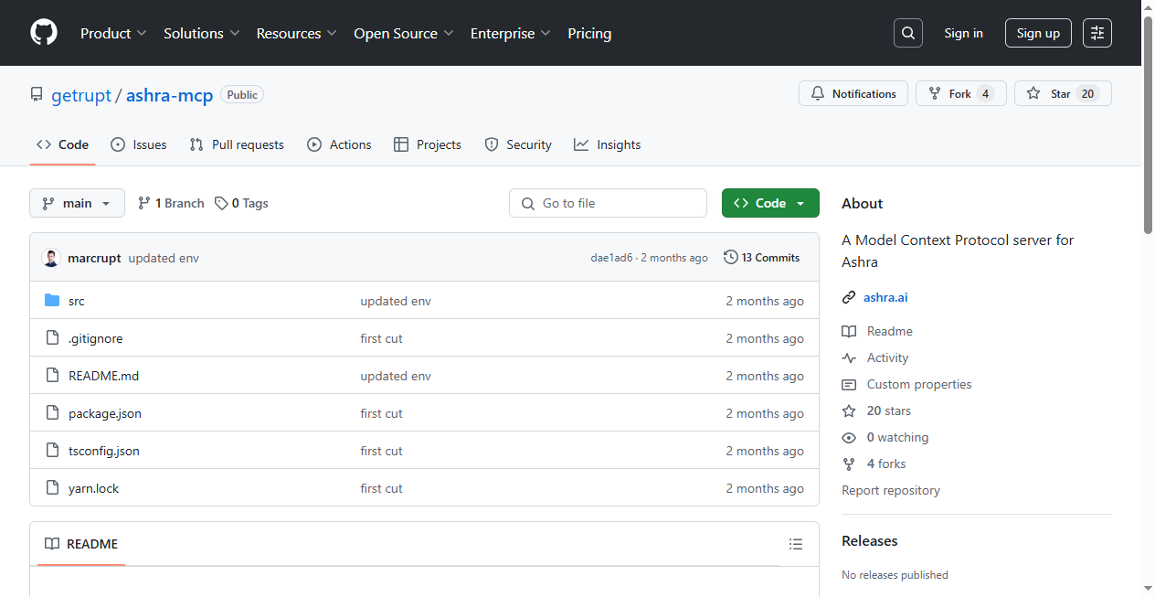Click the star icon beside 20 stars
This screenshot has height=597, width=1155.
coord(849,410)
